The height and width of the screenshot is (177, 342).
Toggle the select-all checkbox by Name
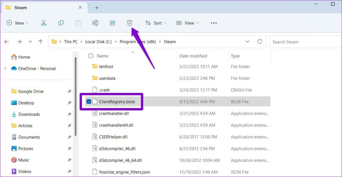click(91, 56)
